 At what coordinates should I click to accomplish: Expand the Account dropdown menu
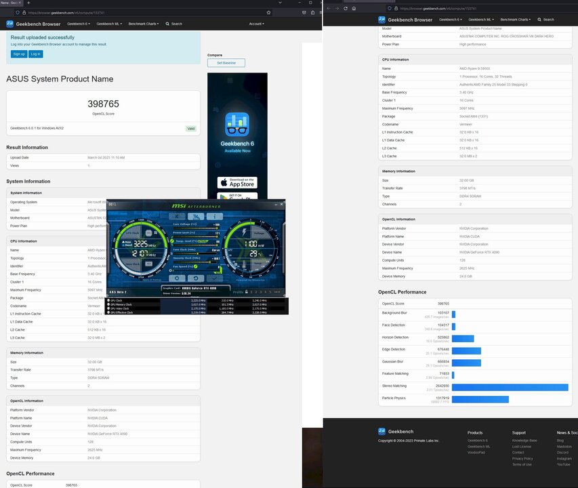point(256,24)
